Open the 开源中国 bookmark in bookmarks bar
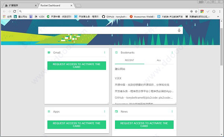The height and width of the screenshot is (137, 224). pyautogui.click(x=59, y=17)
